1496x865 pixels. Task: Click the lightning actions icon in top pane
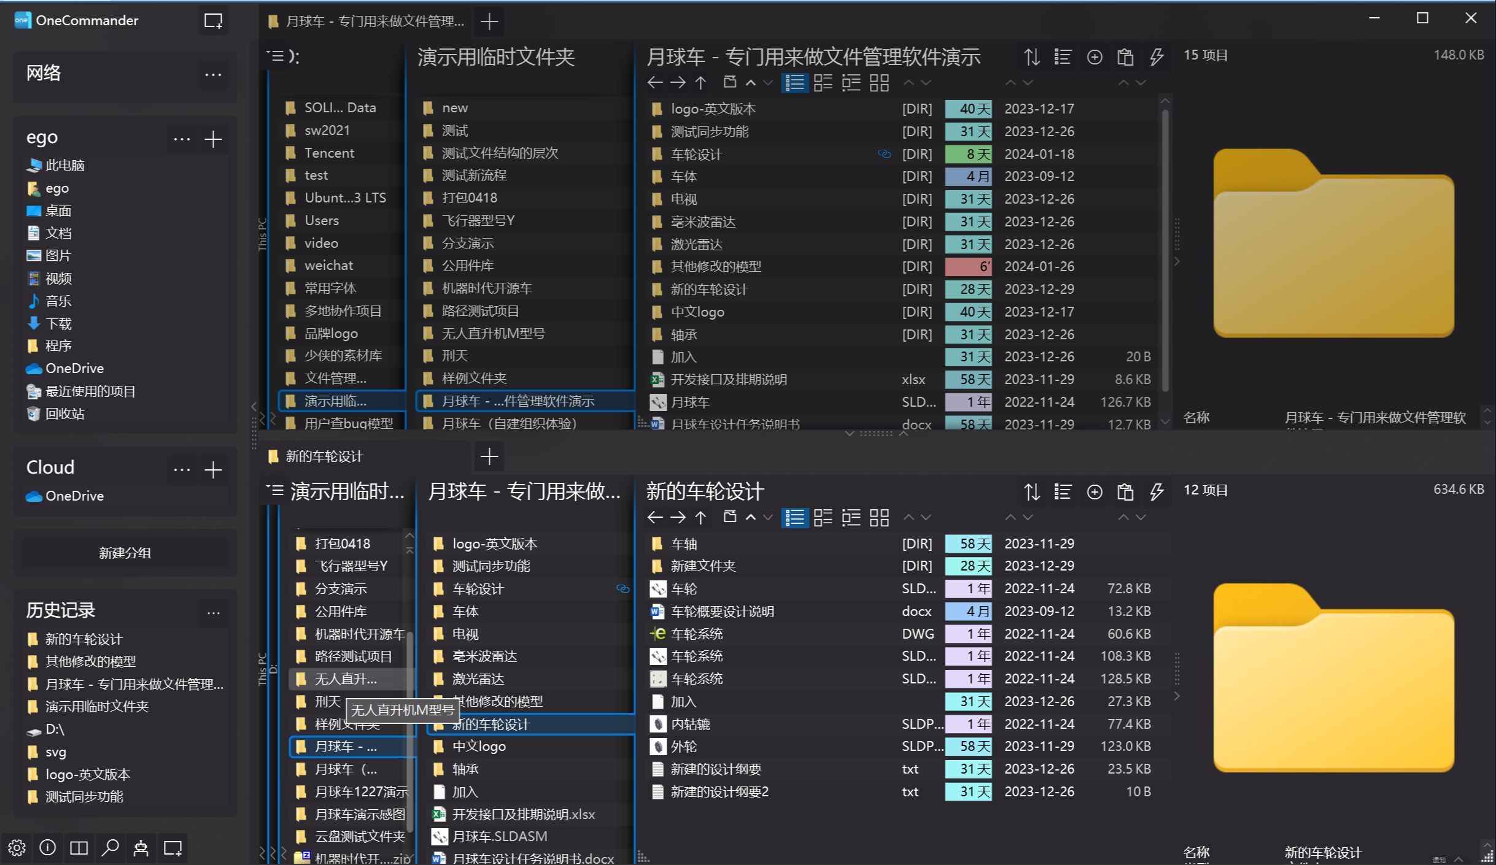tap(1157, 57)
